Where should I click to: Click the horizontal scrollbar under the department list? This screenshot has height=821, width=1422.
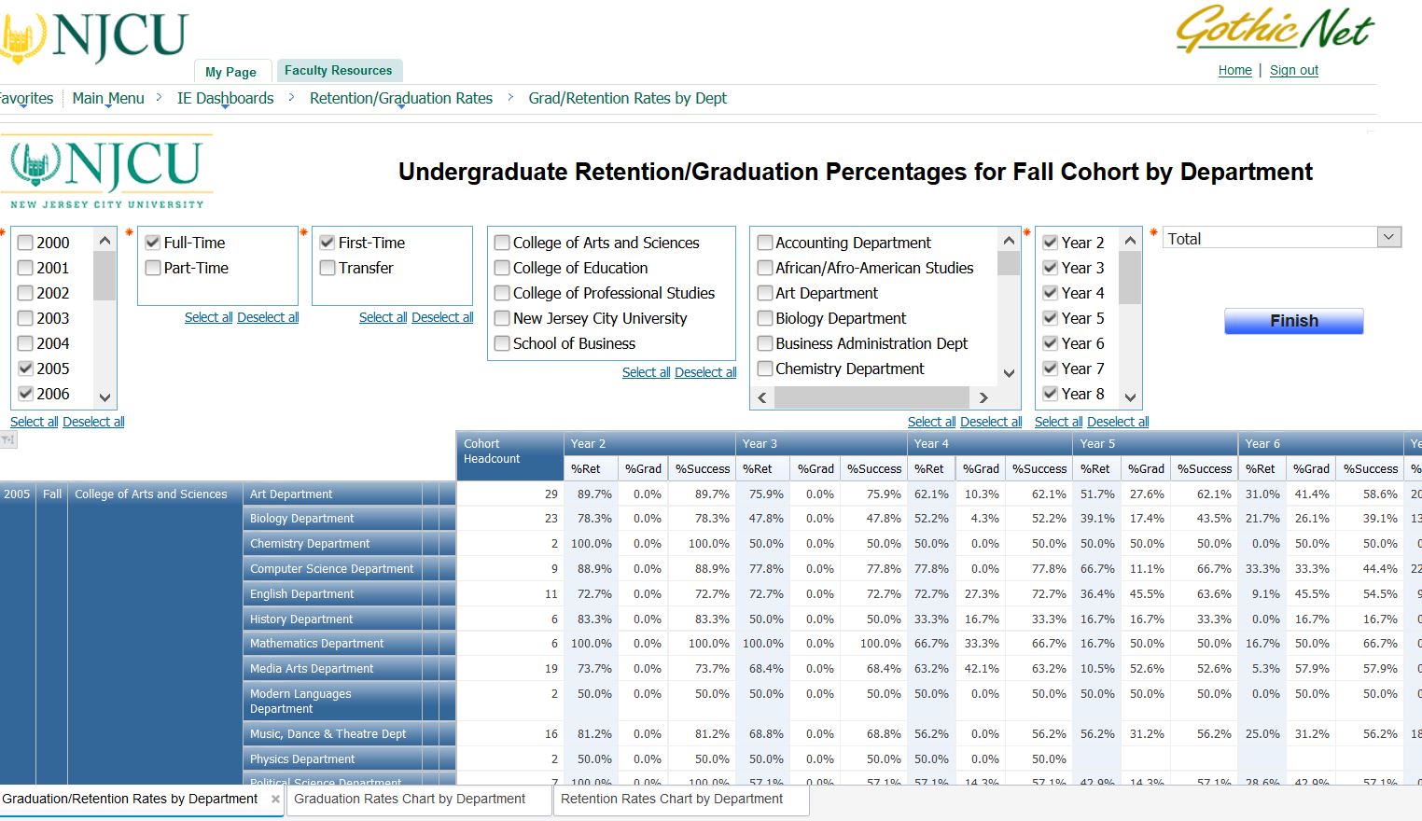coord(872,397)
